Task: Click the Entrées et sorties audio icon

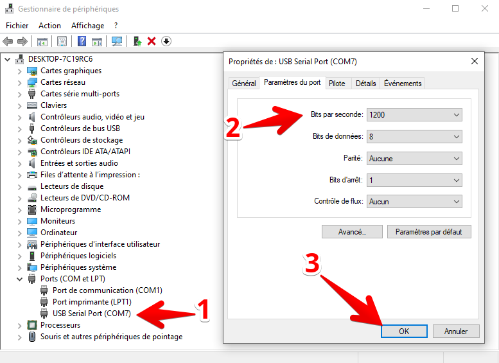Action: (31, 163)
